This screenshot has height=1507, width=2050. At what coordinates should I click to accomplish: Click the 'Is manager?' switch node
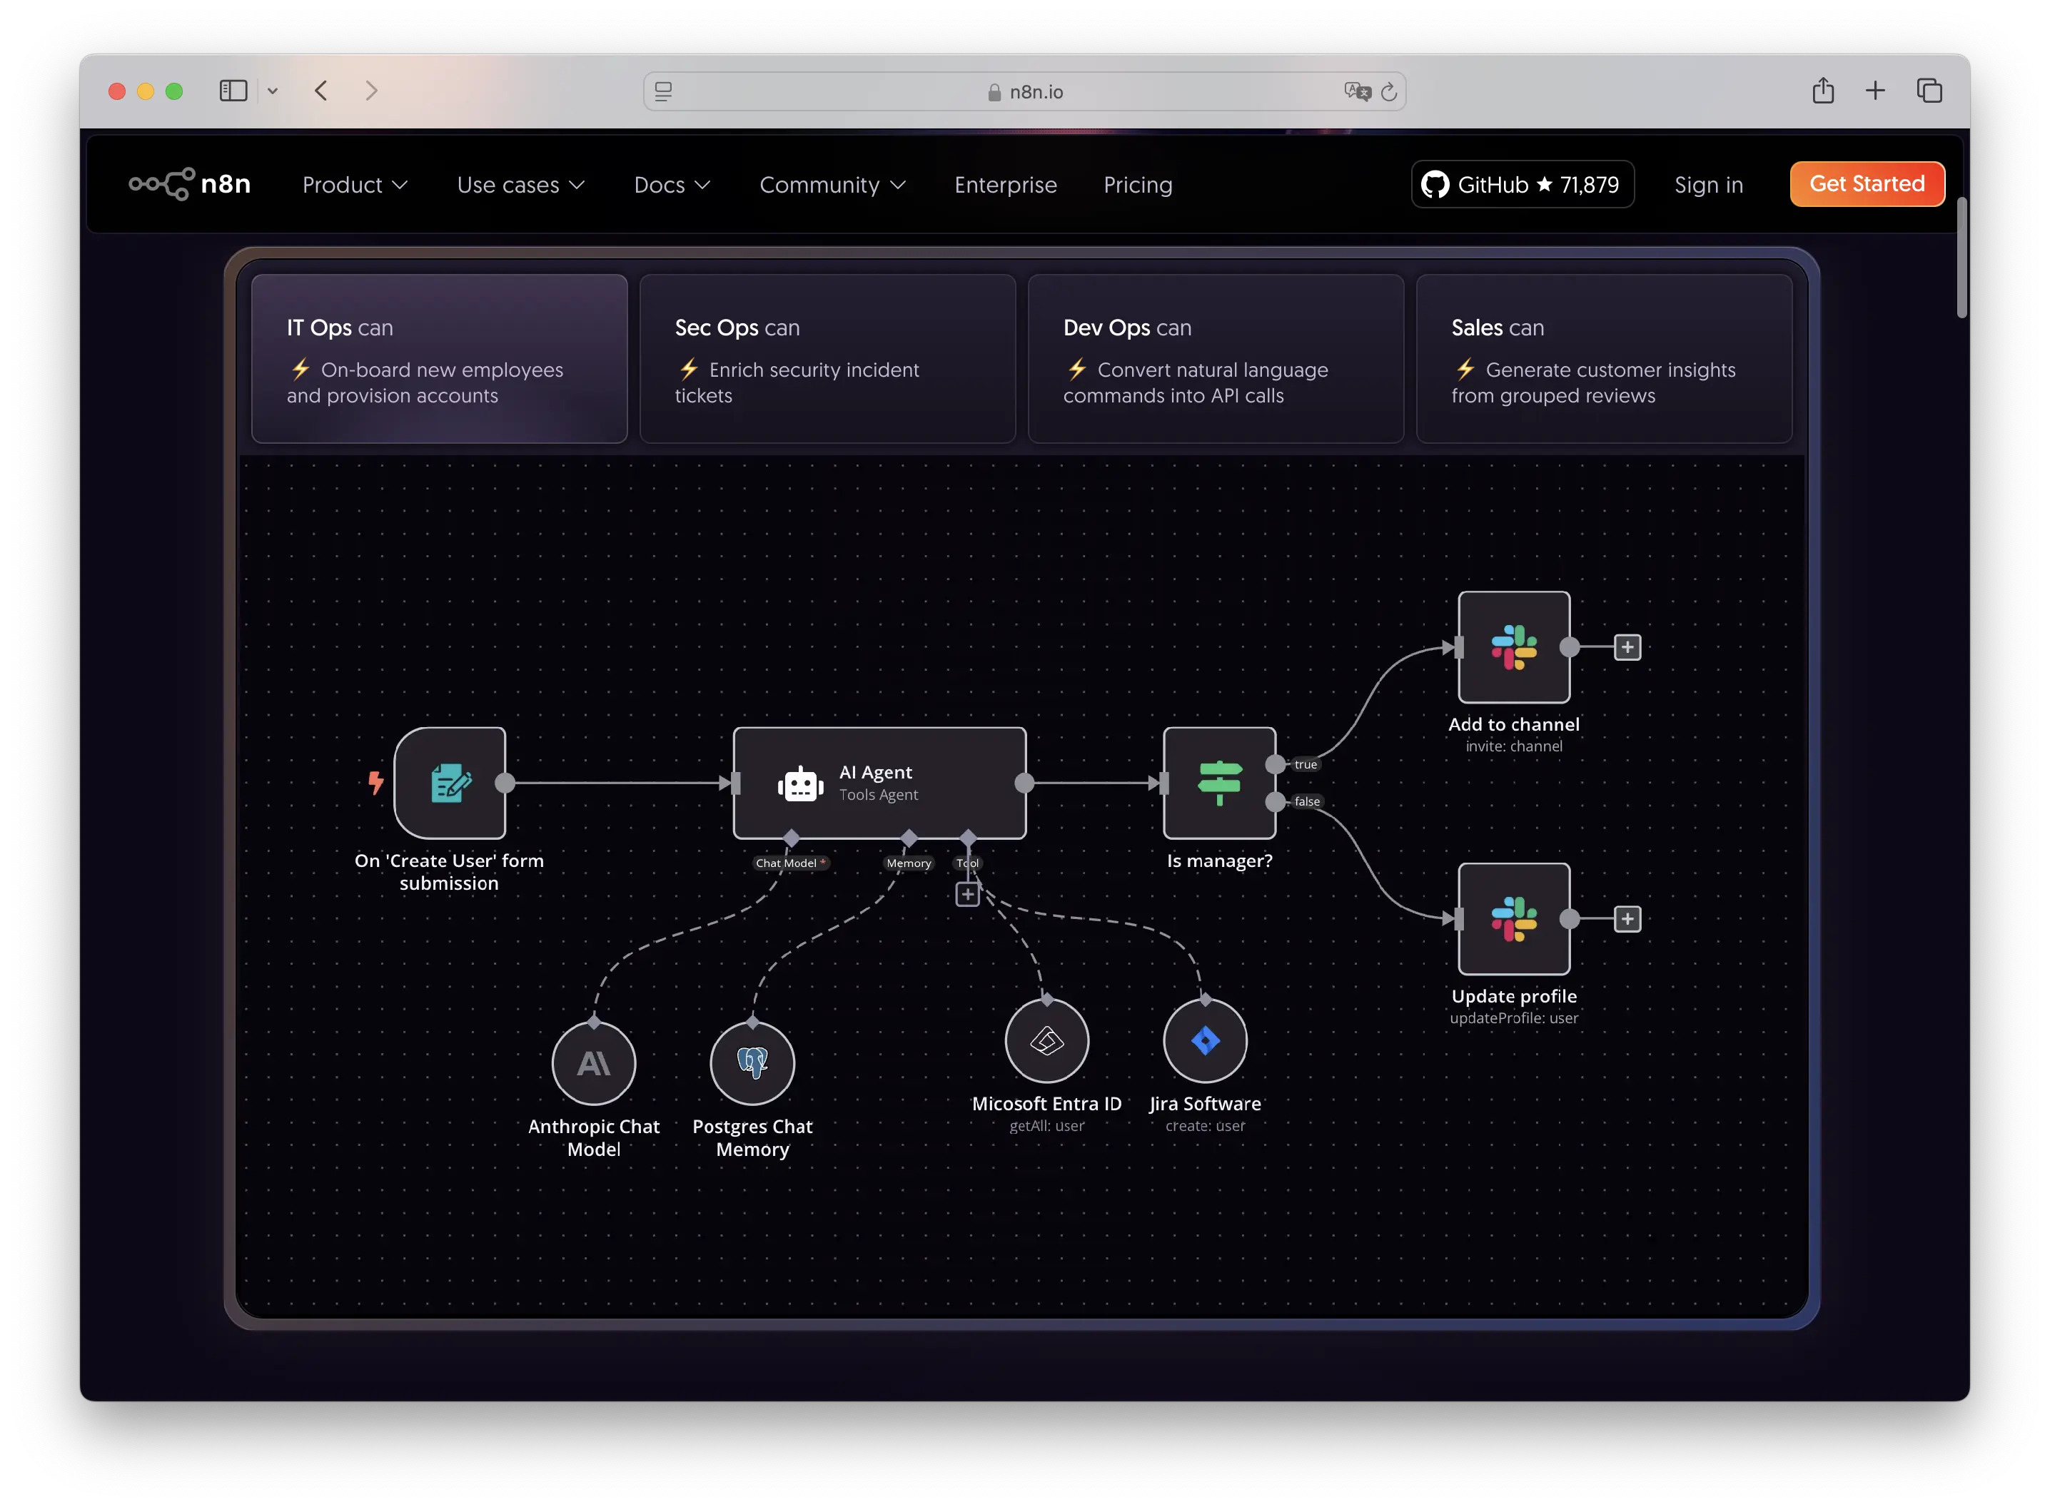(x=1219, y=783)
